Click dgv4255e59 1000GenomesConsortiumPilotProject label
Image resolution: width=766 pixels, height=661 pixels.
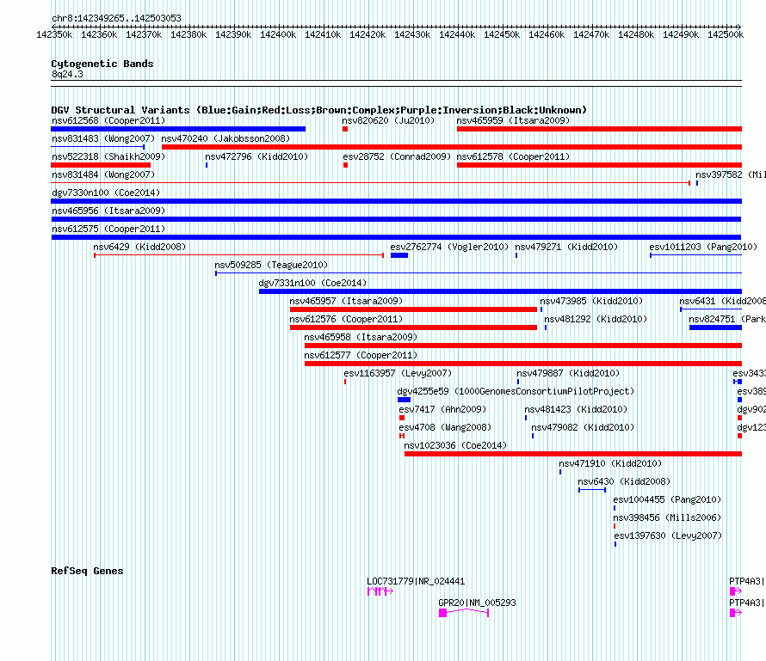[x=516, y=391]
